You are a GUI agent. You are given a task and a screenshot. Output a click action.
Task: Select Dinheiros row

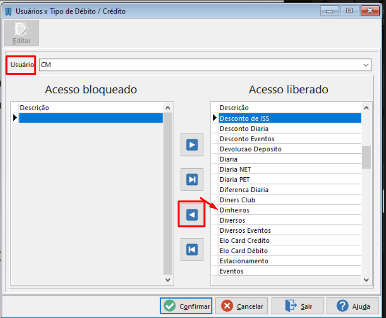[290, 210]
